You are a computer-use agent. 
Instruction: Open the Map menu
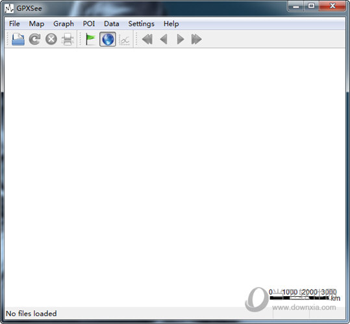pyautogui.click(x=36, y=23)
